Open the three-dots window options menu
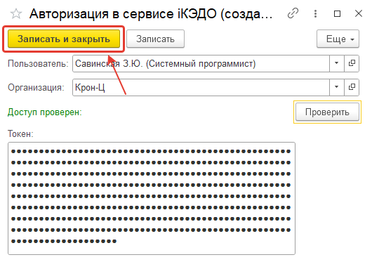372x262 pixels. pyautogui.click(x=315, y=13)
